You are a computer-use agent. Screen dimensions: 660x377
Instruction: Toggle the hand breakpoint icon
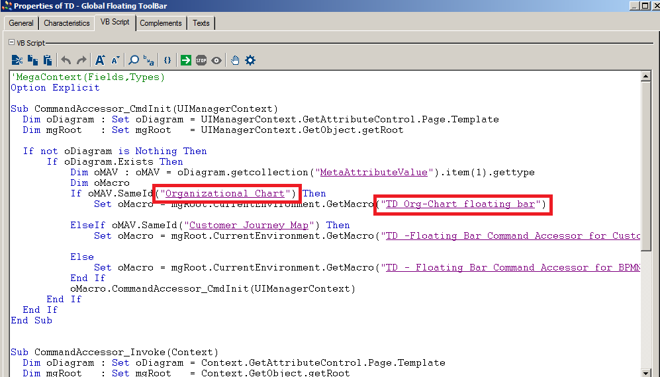point(235,60)
